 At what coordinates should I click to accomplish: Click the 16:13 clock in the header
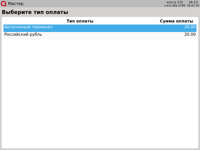(193, 2)
